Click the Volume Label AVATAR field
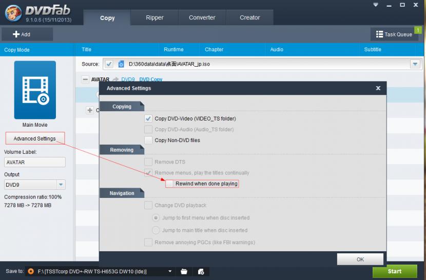 pyautogui.click(x=35, y=162)
